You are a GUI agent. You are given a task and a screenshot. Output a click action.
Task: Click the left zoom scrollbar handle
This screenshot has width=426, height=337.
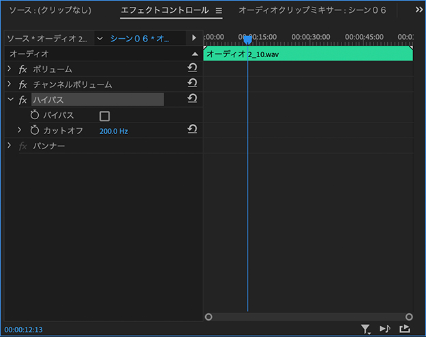(x=209, y=317)
